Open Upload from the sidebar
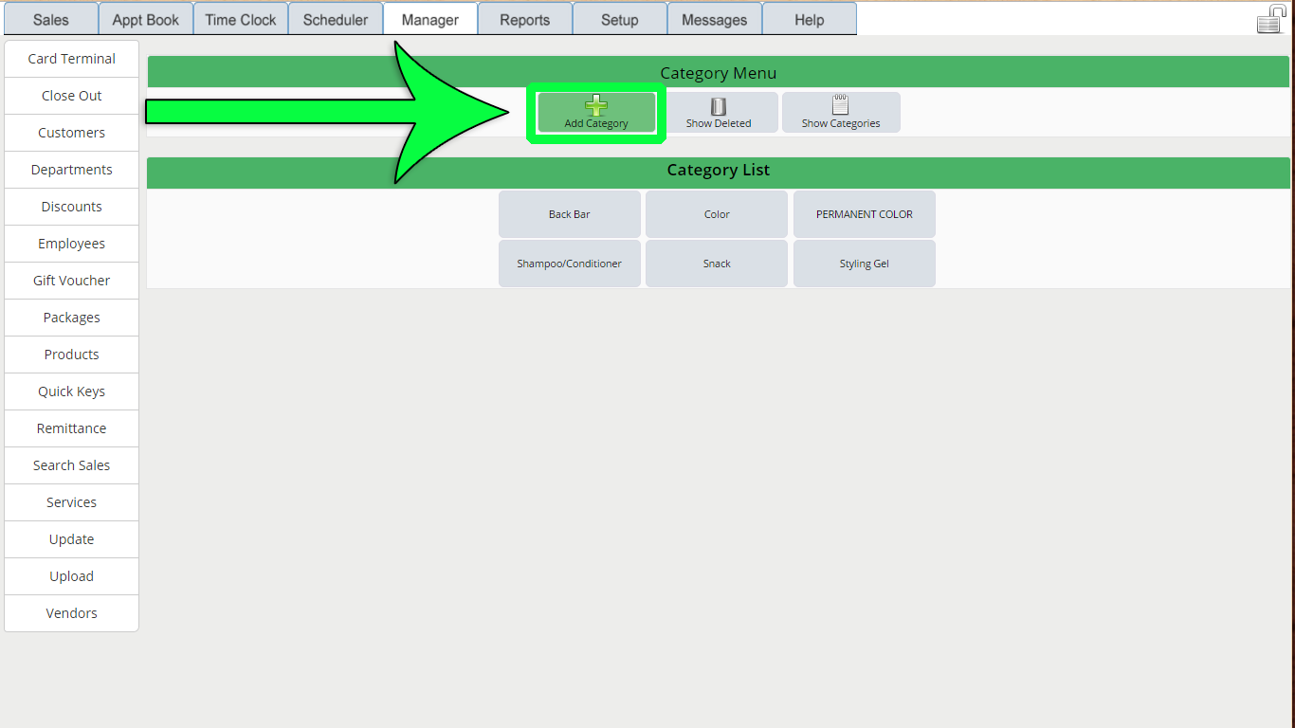This screenshot has width=1295, height=728. [72, 576]
